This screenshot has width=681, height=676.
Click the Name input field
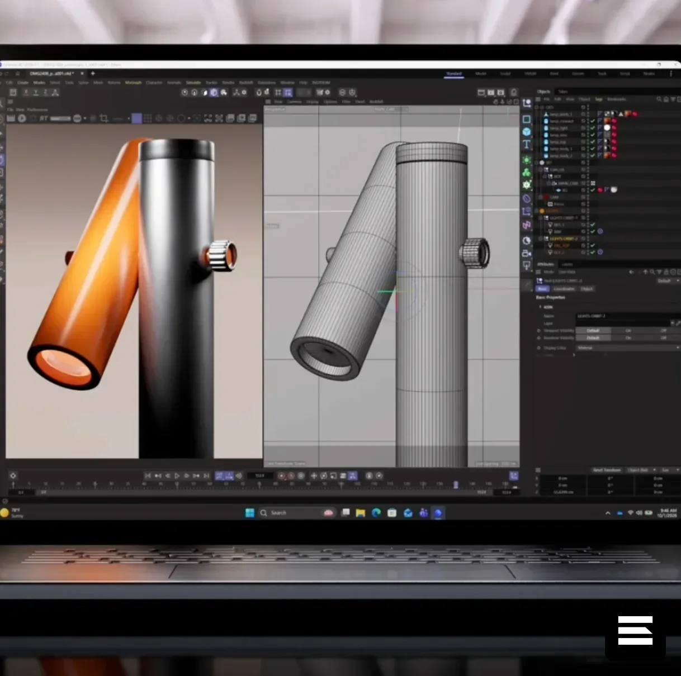coord(628,316)
